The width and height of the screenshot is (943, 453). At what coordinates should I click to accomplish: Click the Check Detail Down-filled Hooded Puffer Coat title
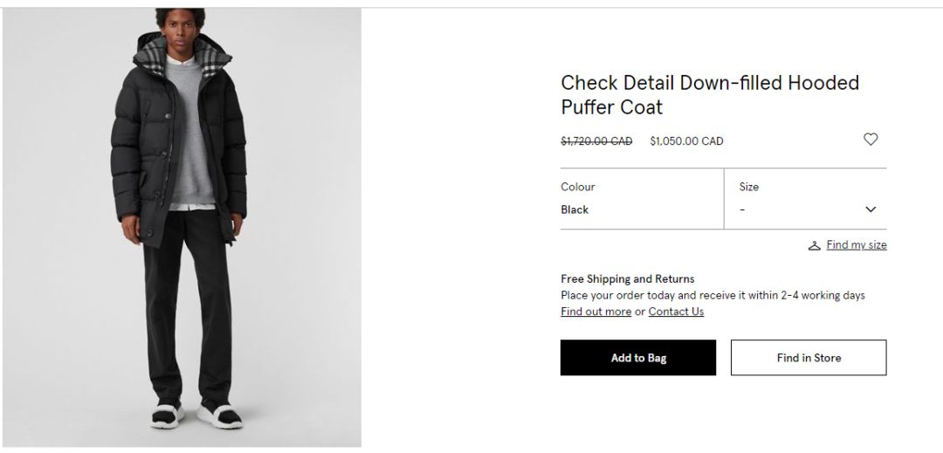point(709,95)
